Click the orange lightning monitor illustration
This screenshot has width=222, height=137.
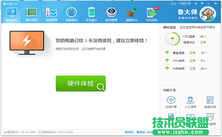tap(27, 43)
